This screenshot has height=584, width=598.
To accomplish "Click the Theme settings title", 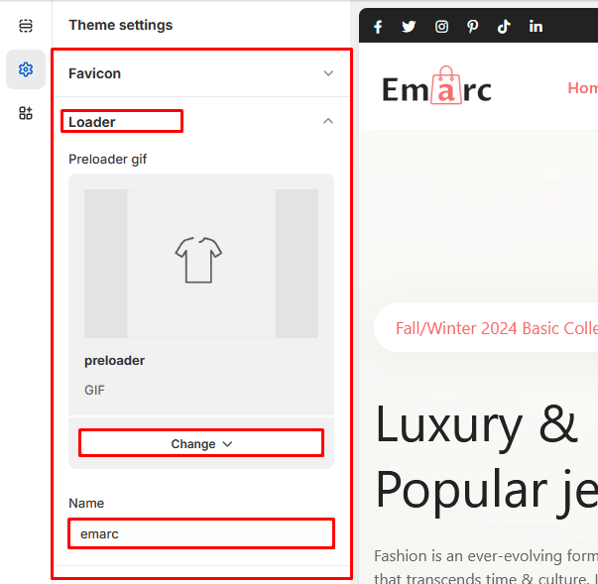I will [121, 25].
